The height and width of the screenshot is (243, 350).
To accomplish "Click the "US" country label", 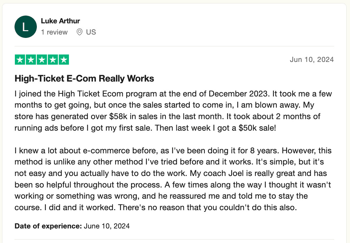I will tap(91, 32).
